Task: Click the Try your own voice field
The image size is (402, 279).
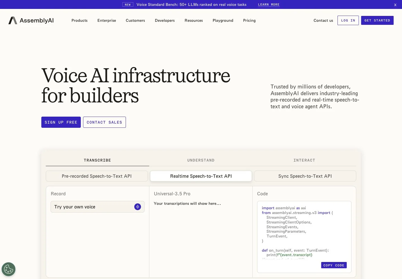Action: coord(97,207)
